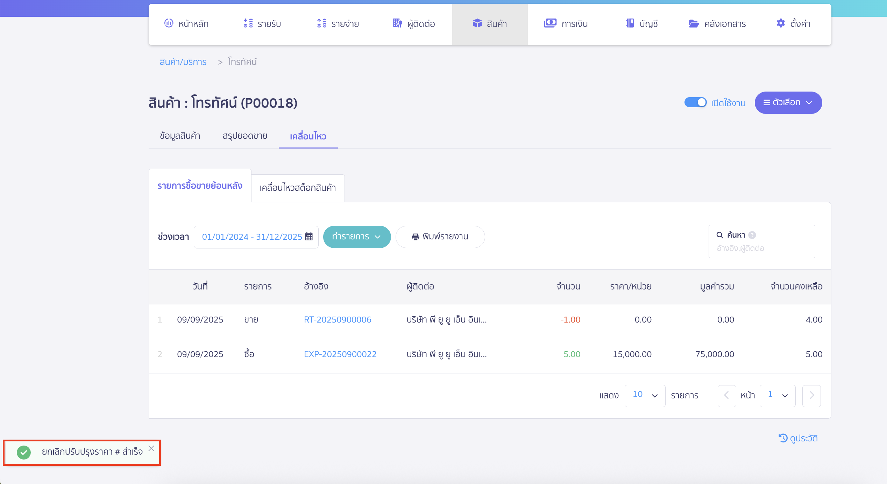
Task: Click the รายรับ income list icon
Action: coord(248,23)
